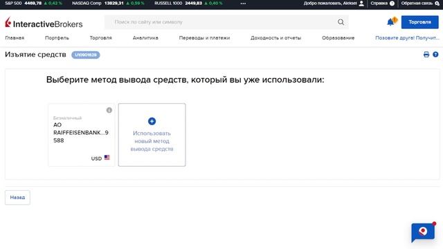Open the Образование menu
The image size is (443, 249).
(338, 38)
